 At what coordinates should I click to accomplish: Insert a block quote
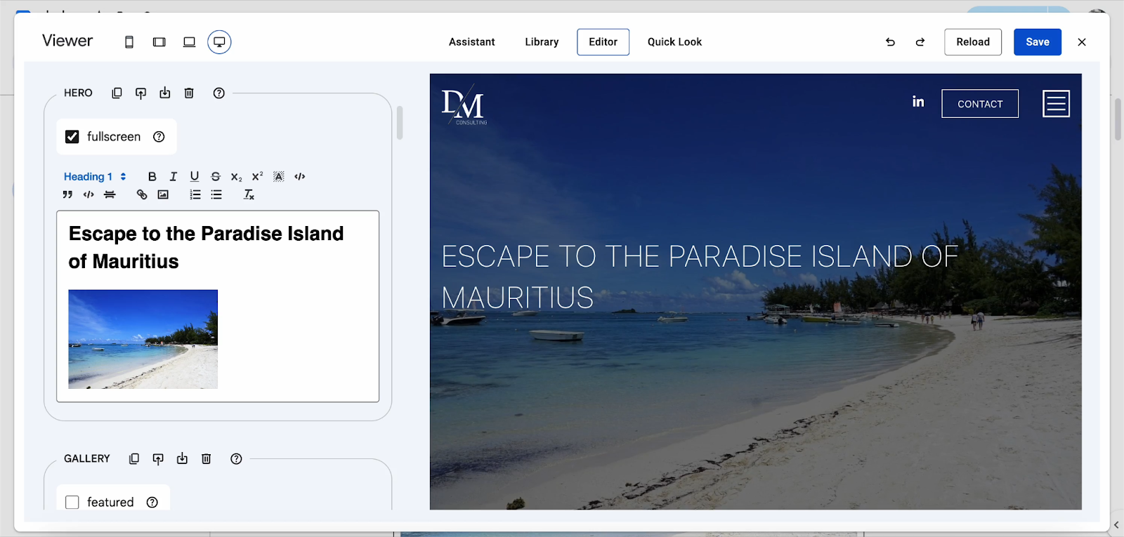67,194
